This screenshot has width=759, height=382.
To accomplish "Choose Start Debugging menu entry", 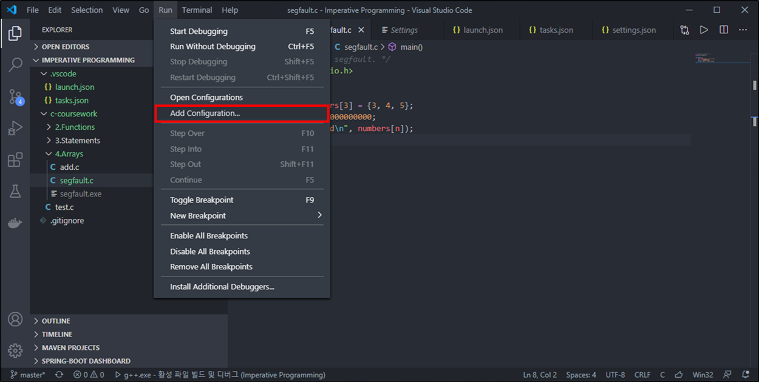I will click(242, 32).
